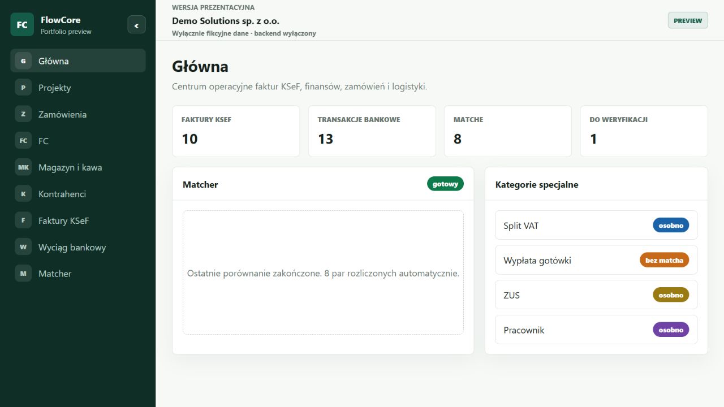Click the osobno badge on Split VAT
The width and height of the screenshot is (724, 407).
click(x=671, y=225)
